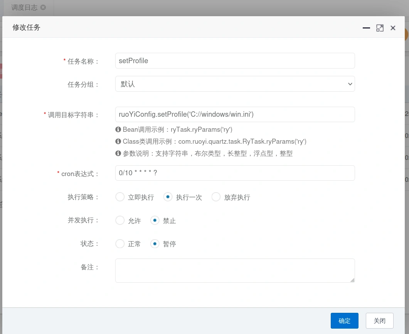Set status to 暂停
Viewport: 409px width, 334px height.
(x=155, y=244)
